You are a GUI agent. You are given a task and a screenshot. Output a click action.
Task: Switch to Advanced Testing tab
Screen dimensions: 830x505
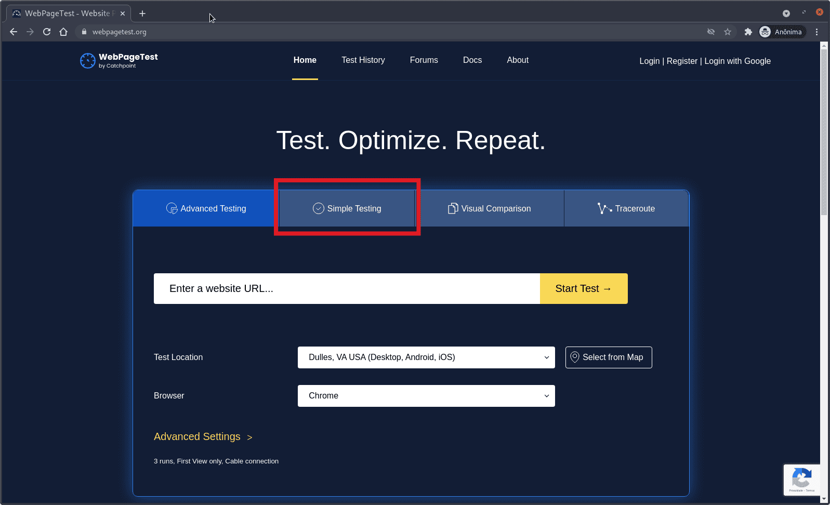pos(206,208)
